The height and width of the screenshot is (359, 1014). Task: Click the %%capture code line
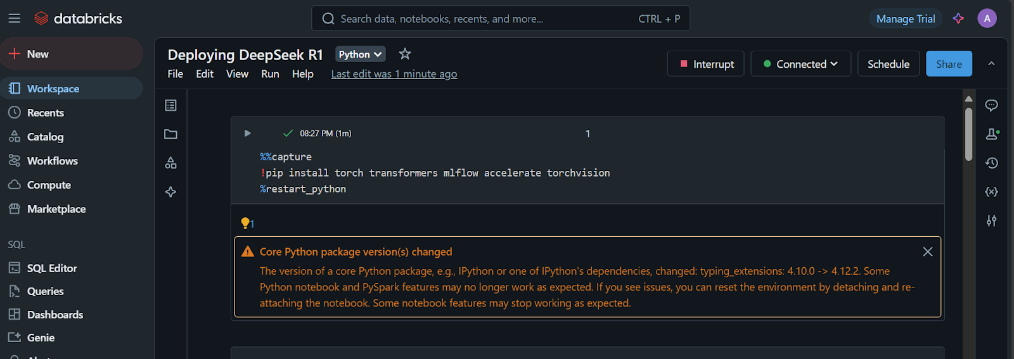(x=286, y=157)
